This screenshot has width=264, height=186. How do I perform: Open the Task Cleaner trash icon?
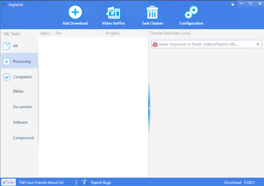tap(152, 12)
